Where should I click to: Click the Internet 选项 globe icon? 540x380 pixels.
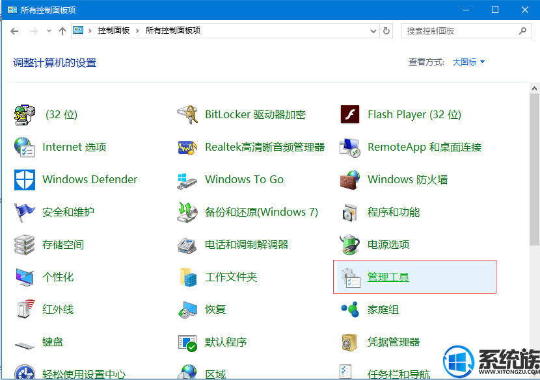[x=25, y=147]
